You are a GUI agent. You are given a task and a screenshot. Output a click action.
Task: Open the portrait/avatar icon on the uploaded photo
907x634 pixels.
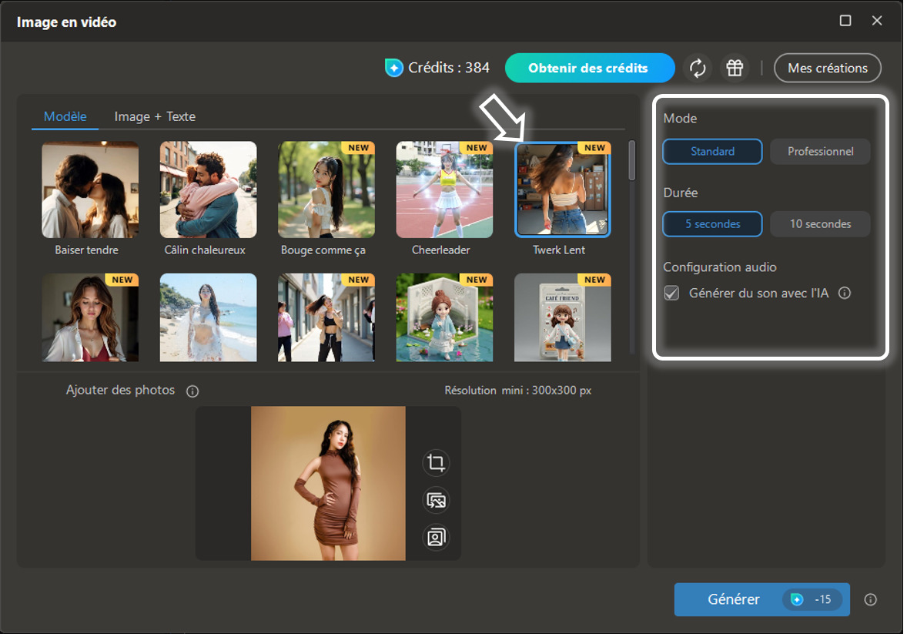click(435, 536)
